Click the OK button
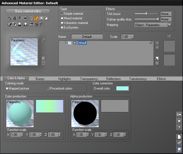 pos(179,115)
